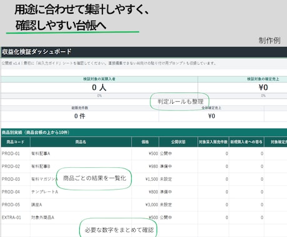Click the テンプレートA product name cell
287x237 pixels.
[80, 192]
